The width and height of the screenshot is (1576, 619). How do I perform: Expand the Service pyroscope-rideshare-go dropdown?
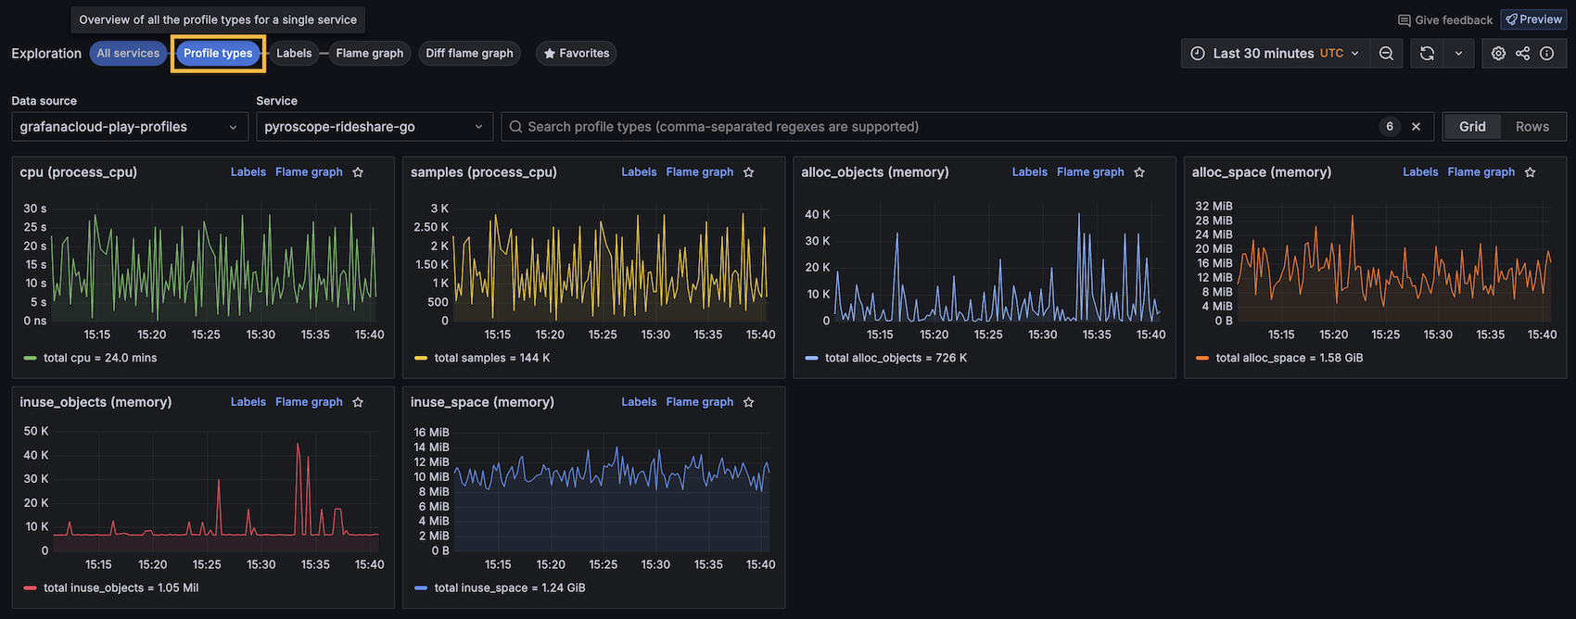tap(374, 127)
